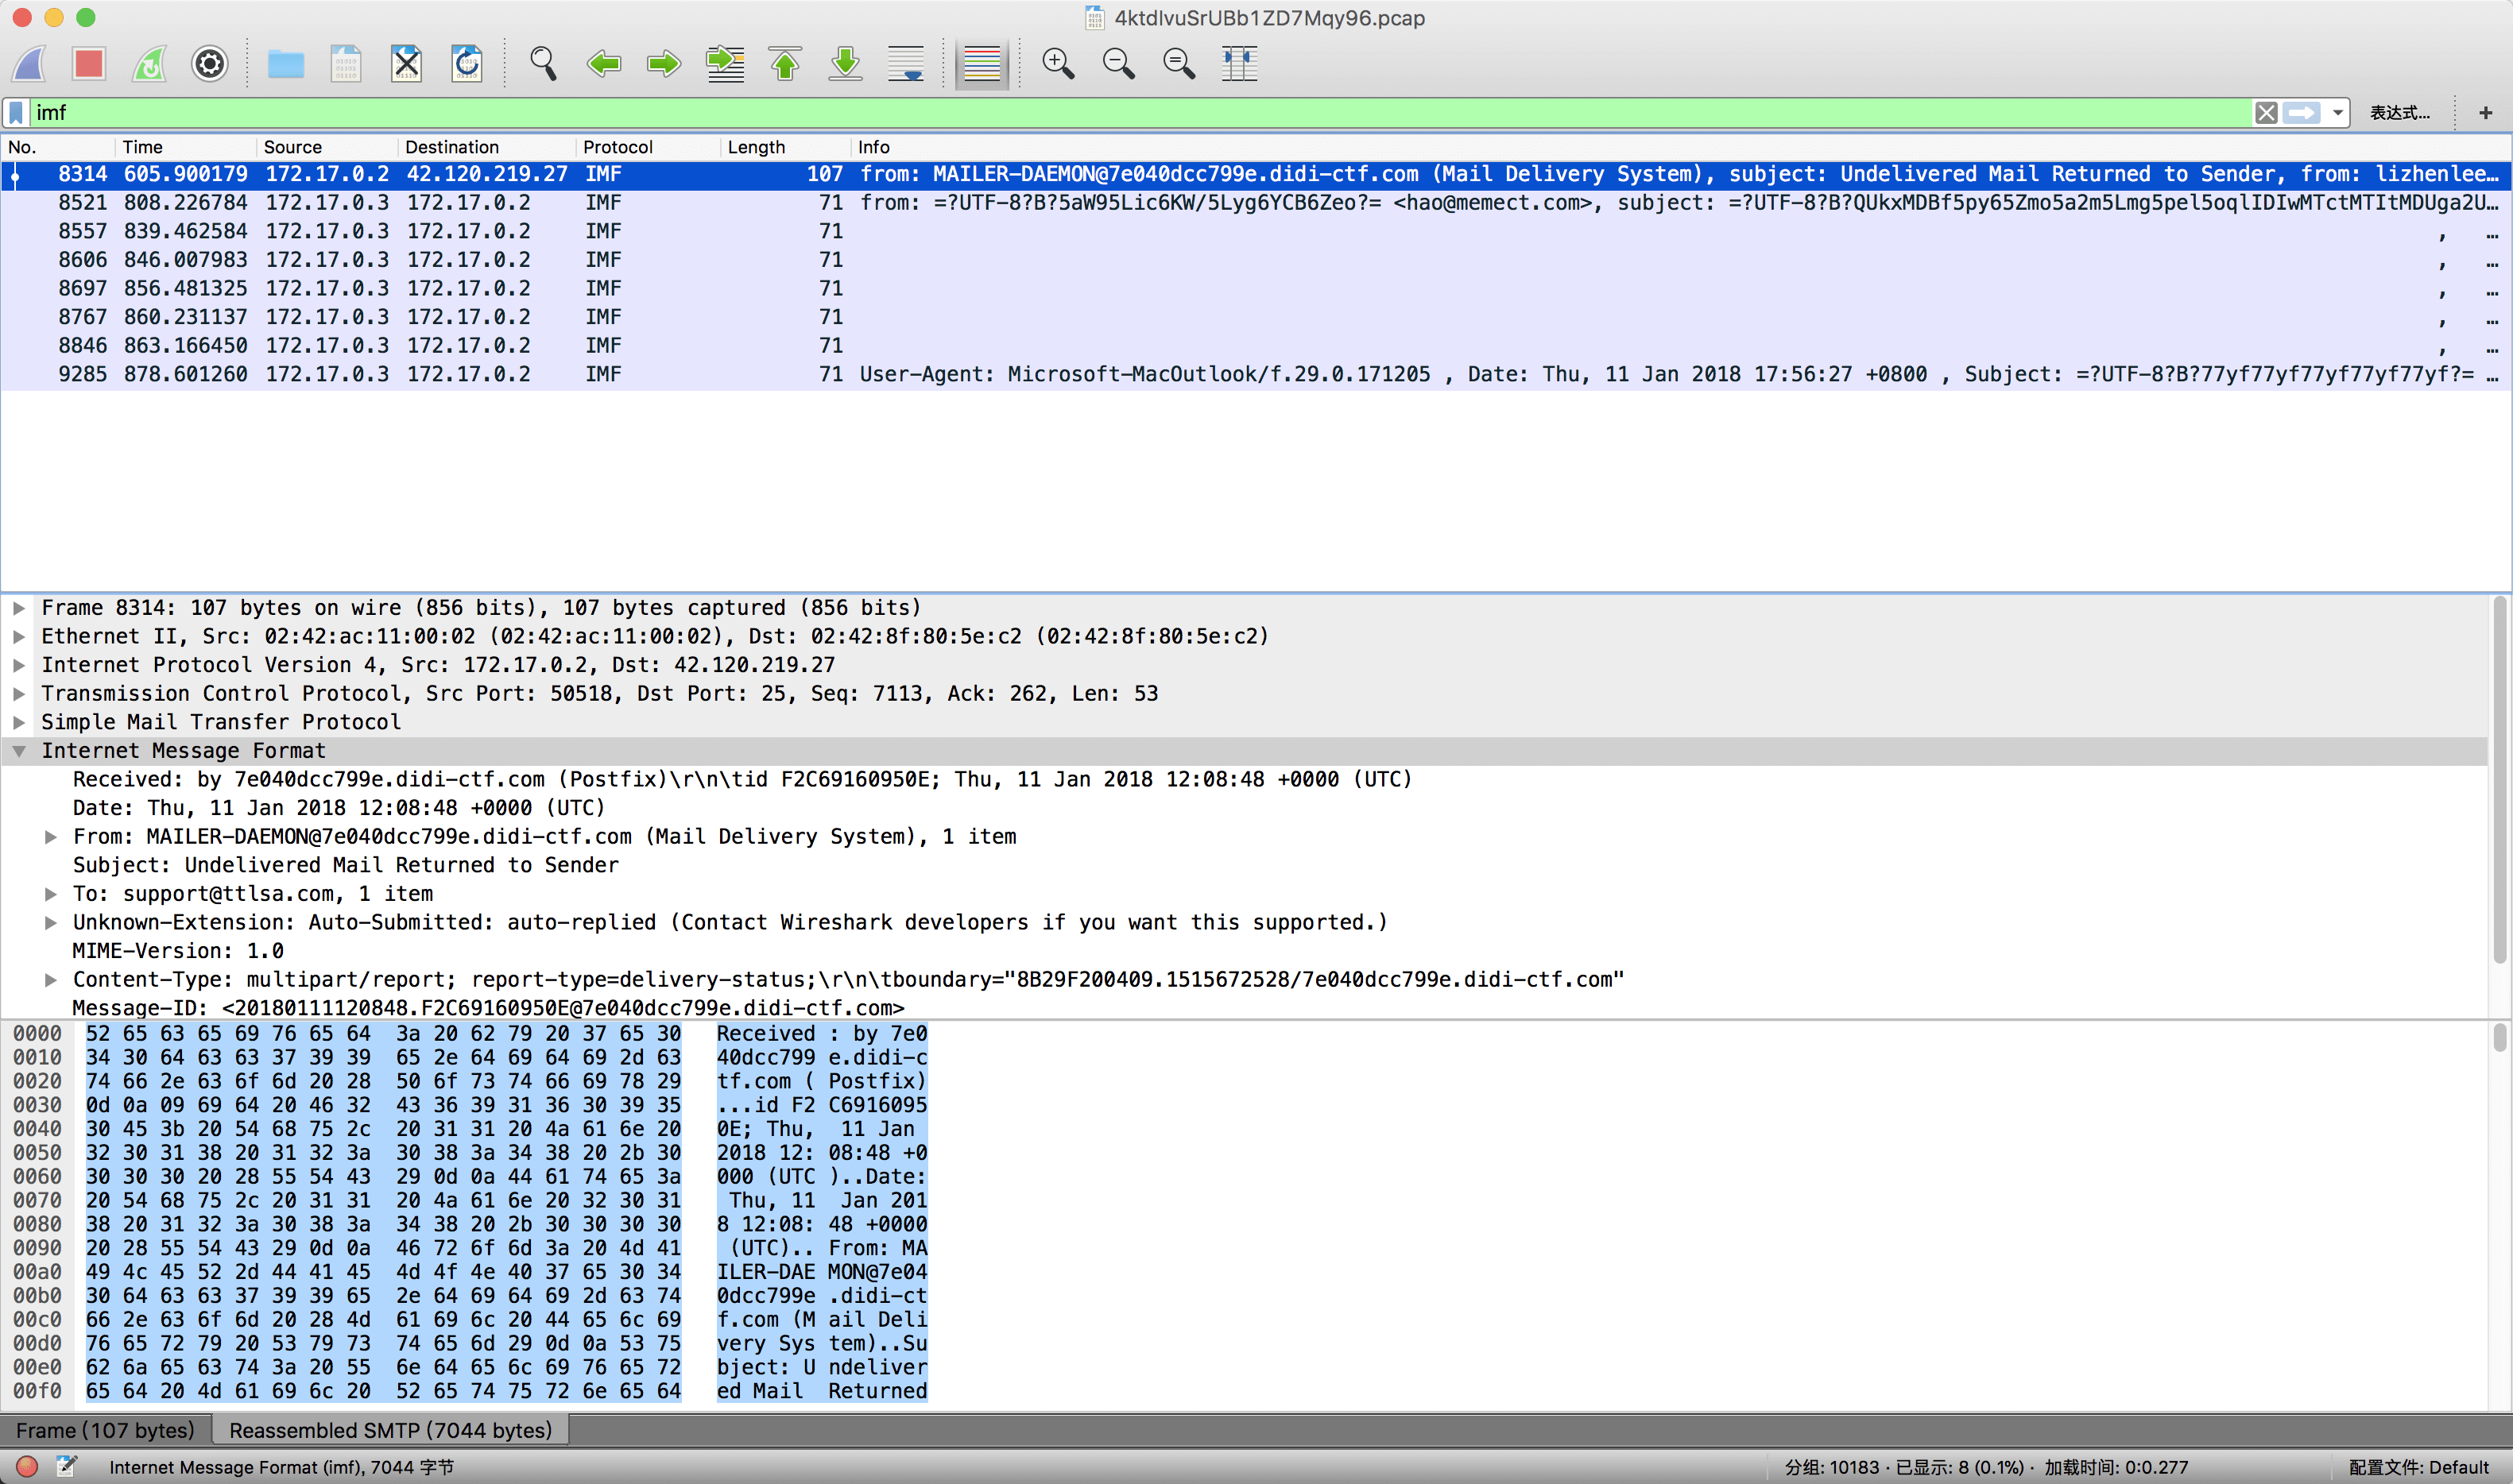The height and width of the screenshot is (1484, 2513).
Task: Zoom out the main window text
Action: (1118, 64)
